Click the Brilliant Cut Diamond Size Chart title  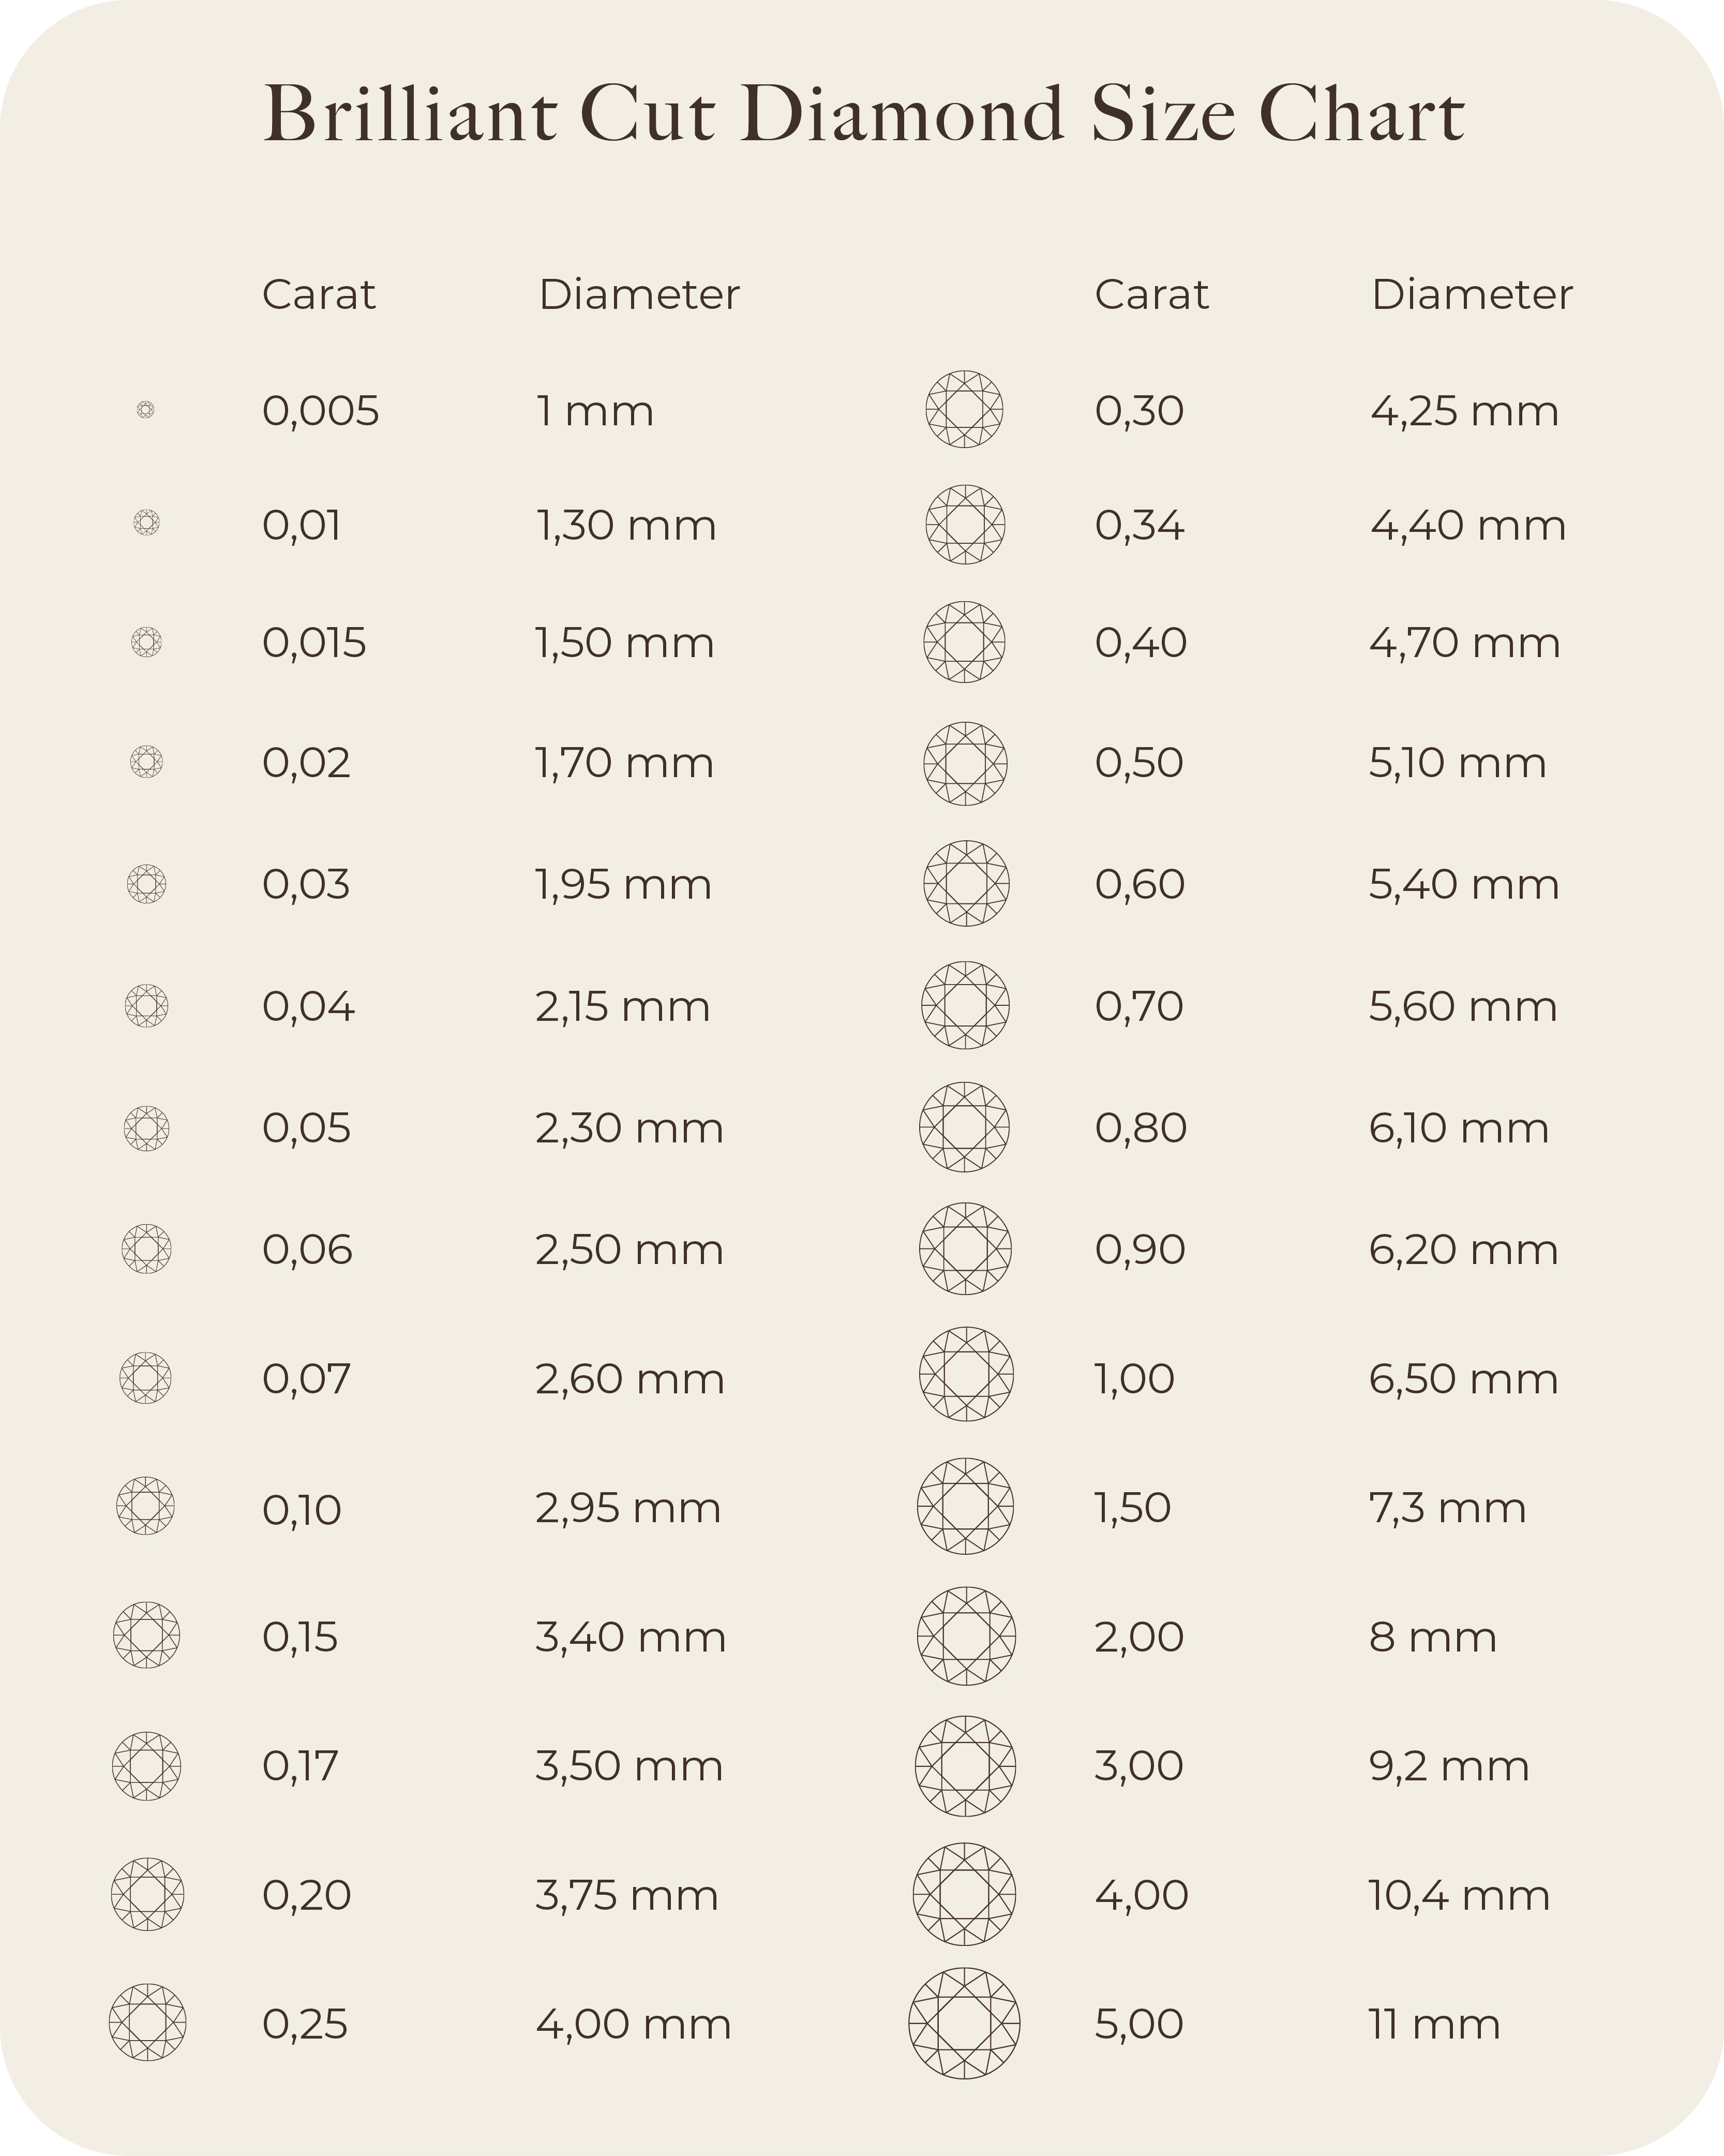point(863,114)
